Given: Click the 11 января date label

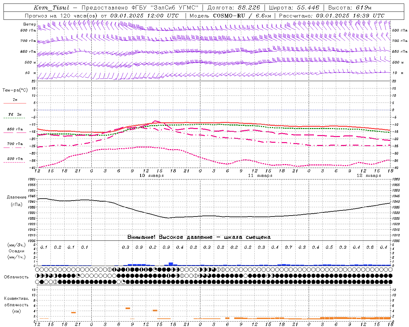Looking at the screenshot, I should coord(260,176).
